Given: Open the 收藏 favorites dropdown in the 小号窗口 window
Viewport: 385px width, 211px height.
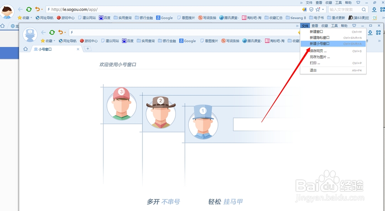Looking at the screenshot, I should pyautogui.click(x=48, y=41).
